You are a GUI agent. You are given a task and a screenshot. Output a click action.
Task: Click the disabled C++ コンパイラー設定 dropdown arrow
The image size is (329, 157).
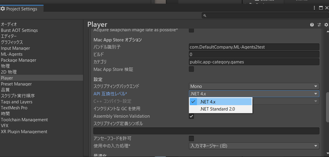316,101
